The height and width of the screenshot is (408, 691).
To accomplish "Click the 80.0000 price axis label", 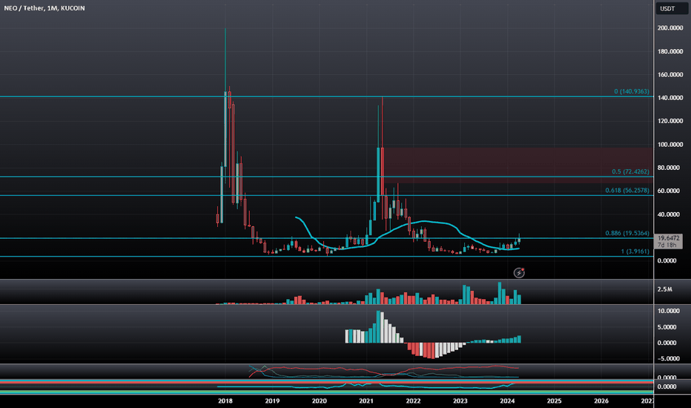I will click(x=669, y=168).
